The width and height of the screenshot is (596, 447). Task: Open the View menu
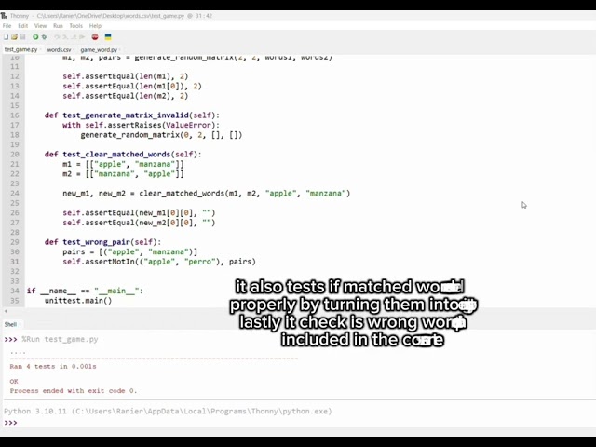pos(40,26)
